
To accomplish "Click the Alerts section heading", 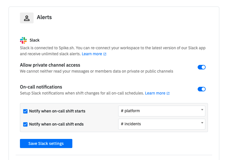I will pyautogui.click(x=44, y=17).
